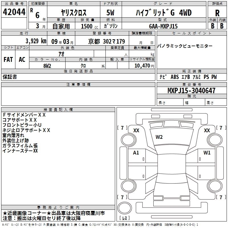Viewport: 228px width, 228px height.
Task: Select exterior color アオ
Action: [61, 54]
